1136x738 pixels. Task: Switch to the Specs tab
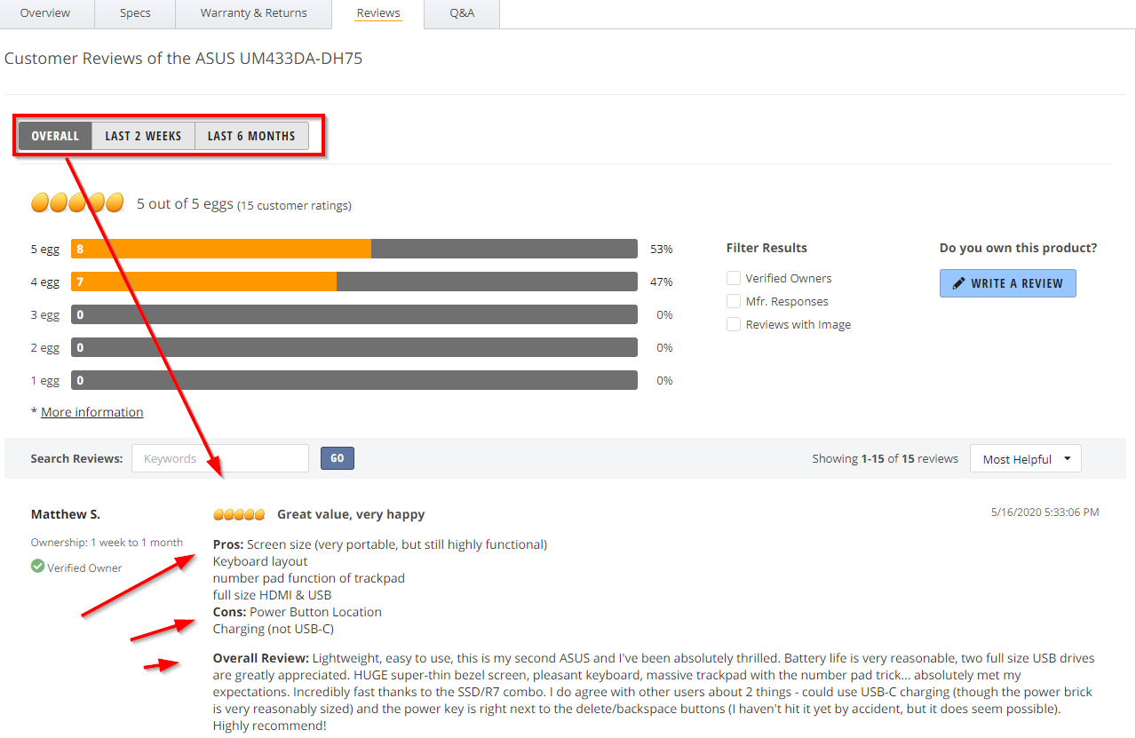click(x=135, y=13)
